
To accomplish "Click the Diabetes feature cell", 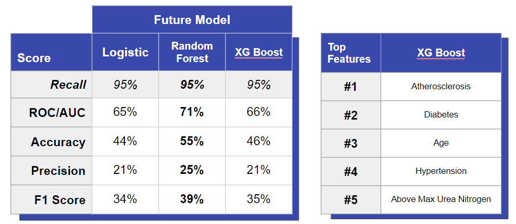I will click(x=441, y=115).
